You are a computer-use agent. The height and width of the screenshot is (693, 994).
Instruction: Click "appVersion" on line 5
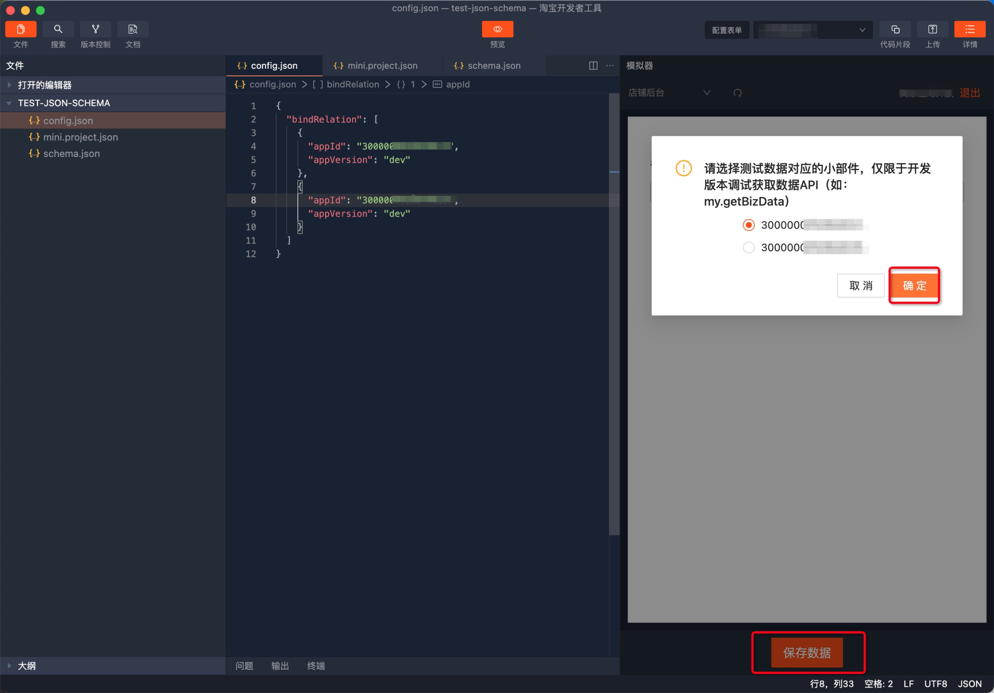(x=340, y=160)
